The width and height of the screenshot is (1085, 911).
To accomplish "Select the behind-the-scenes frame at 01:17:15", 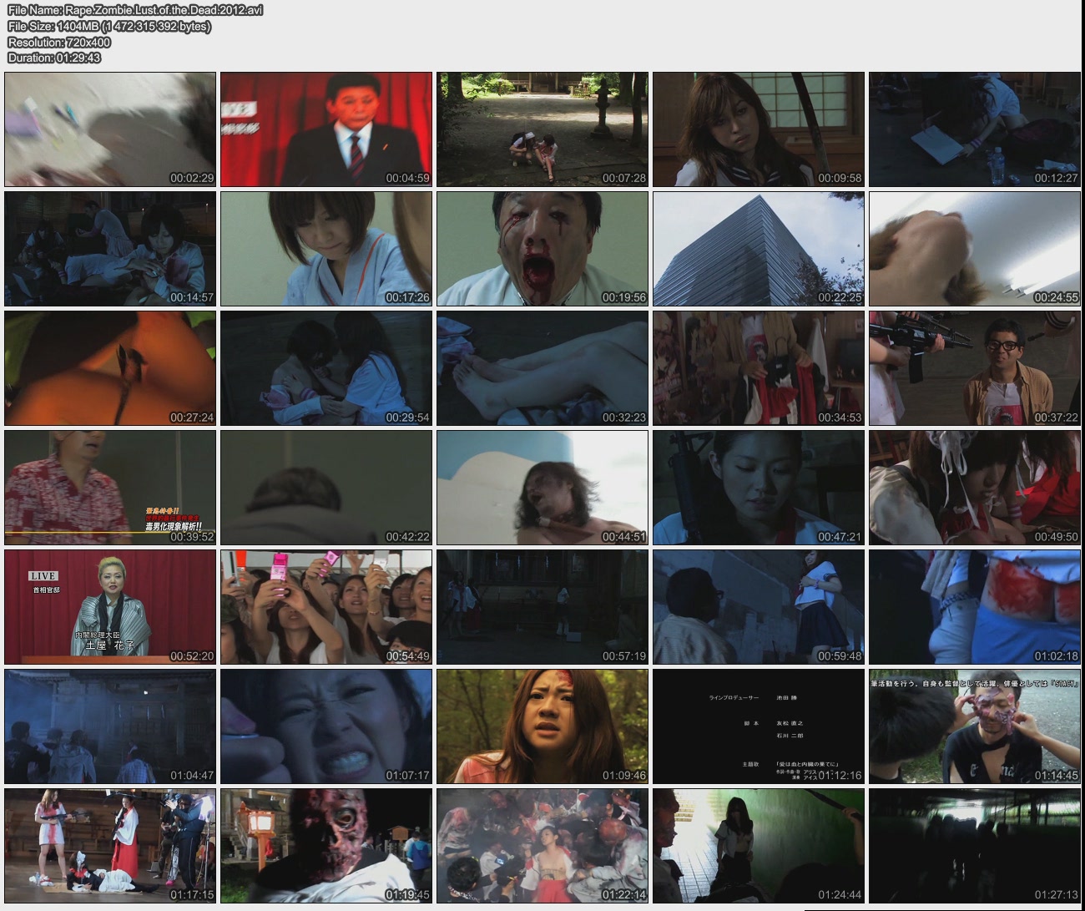I will pyautogui.click(x=110, y=846).
